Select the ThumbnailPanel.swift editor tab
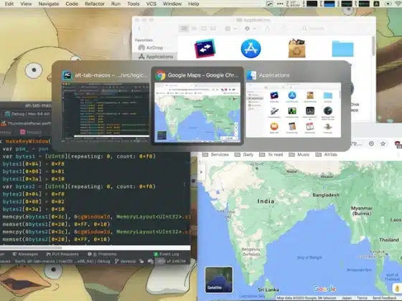This screenshot has height=301, width=402. 26,123
